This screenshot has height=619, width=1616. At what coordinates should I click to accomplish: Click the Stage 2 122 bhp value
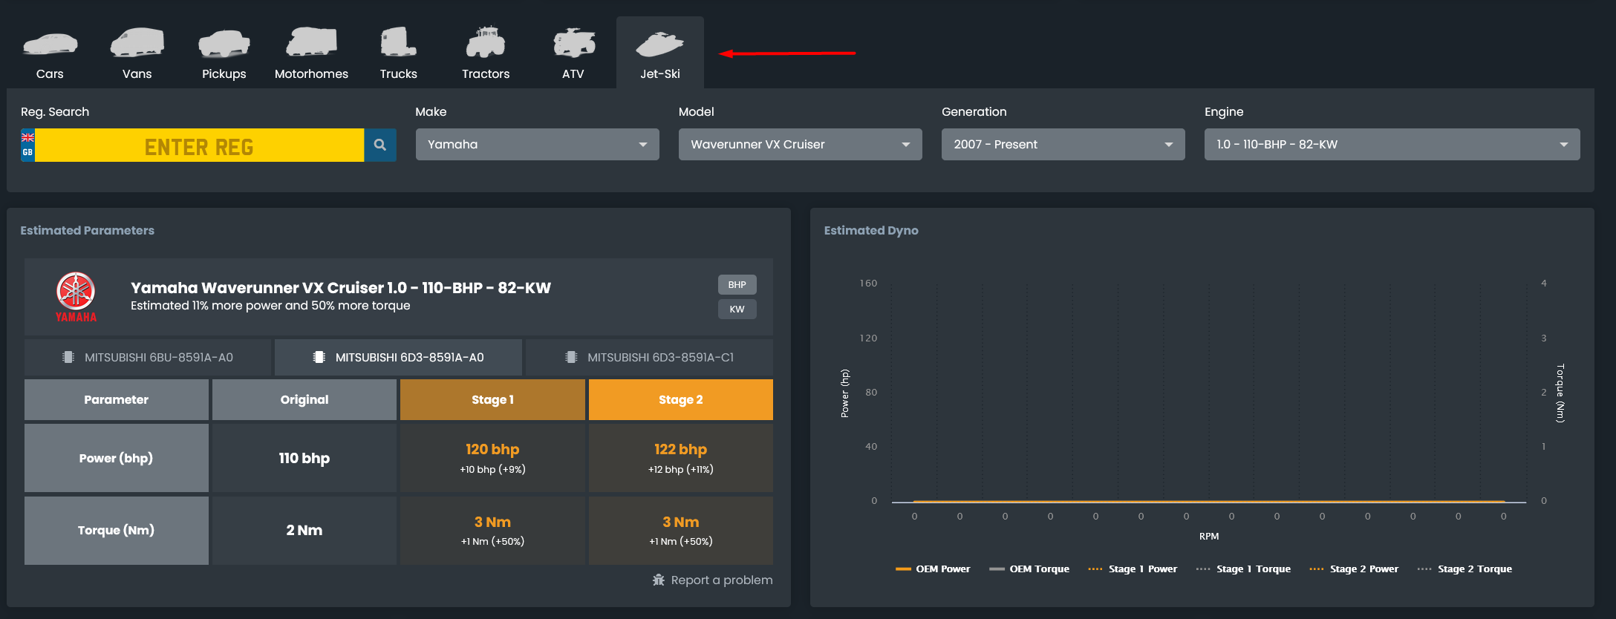coord(681,450)
